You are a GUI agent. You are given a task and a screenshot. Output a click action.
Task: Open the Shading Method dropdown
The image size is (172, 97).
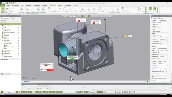pyautogui.click(x=163, y=56)
